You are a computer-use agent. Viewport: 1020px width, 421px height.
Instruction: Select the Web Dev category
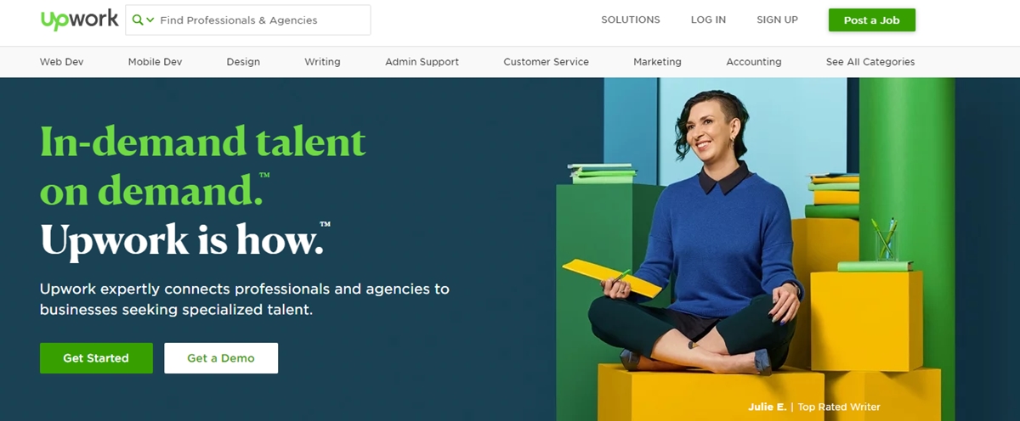click(62, 62)
